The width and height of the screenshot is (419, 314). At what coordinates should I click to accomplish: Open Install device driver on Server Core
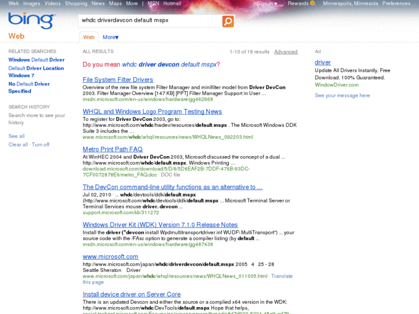[x=131, y=294]
